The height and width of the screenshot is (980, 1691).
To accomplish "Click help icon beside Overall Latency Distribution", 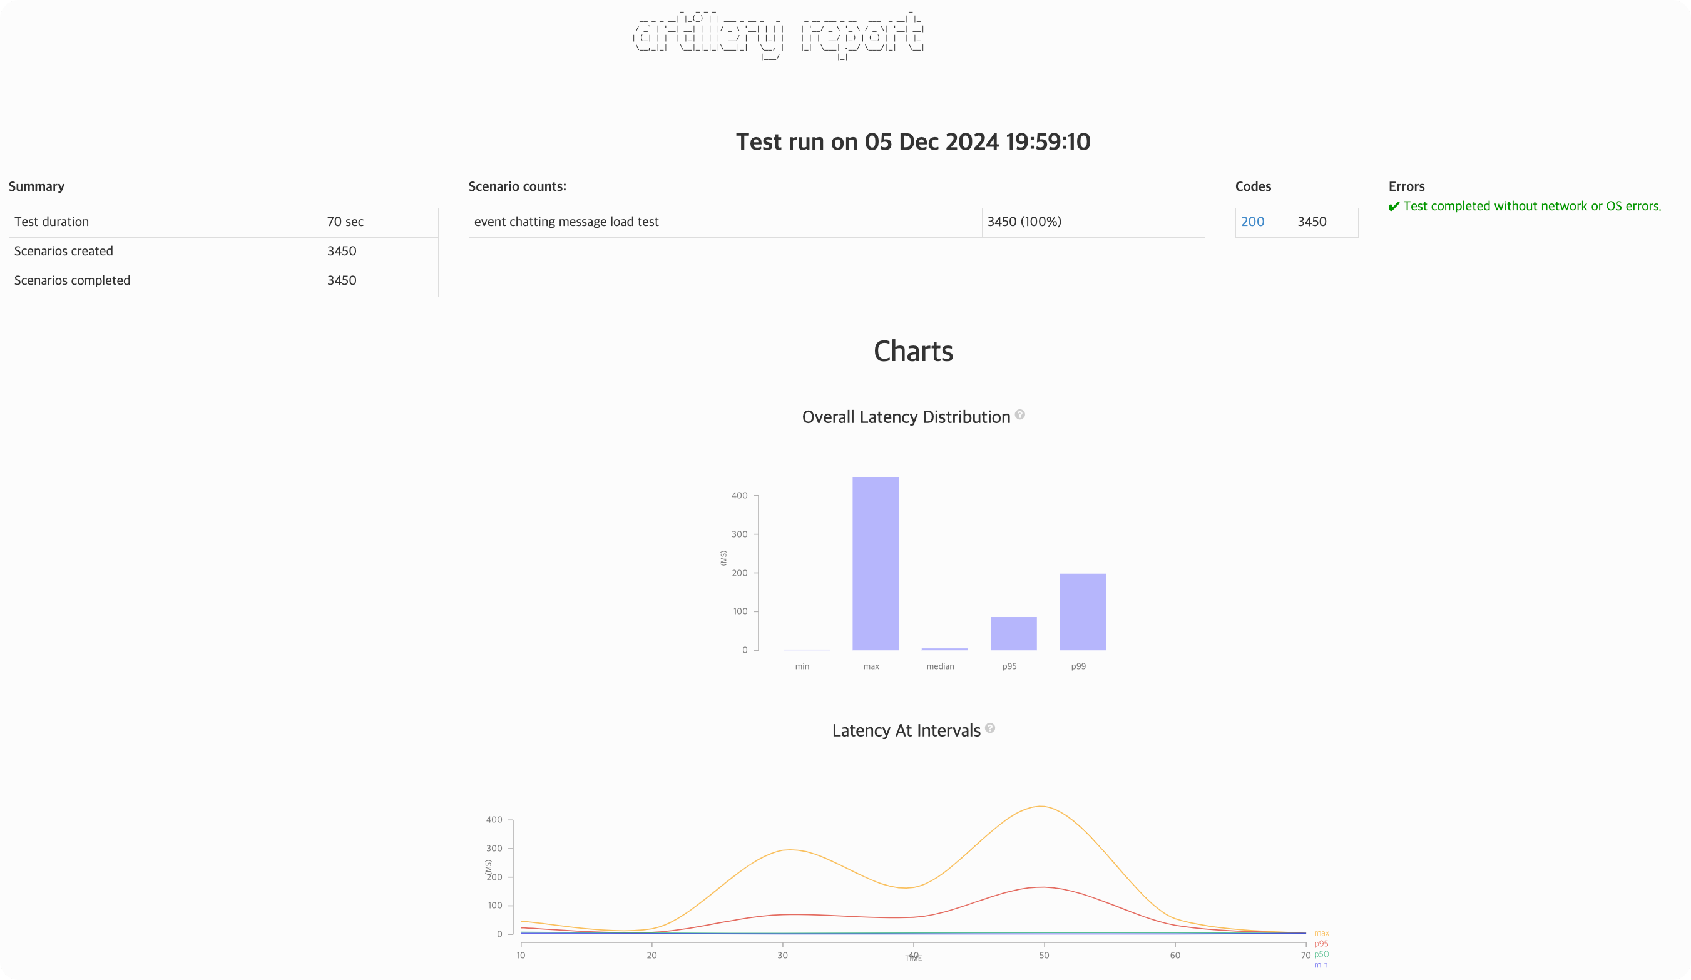I will pos(1019,414).
